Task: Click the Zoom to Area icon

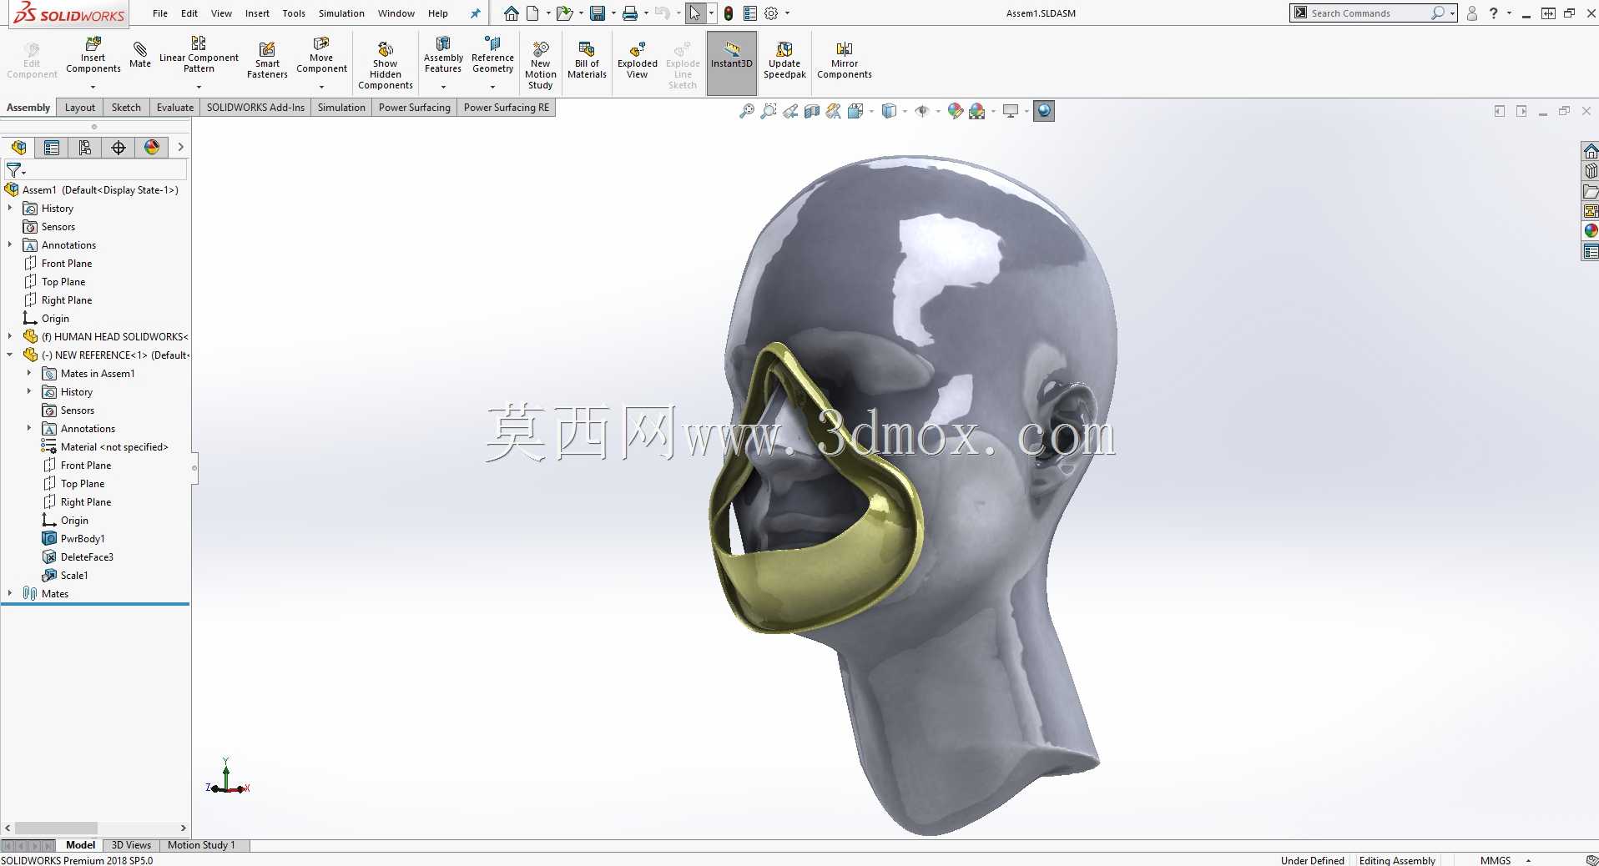Action: point(769,111)
